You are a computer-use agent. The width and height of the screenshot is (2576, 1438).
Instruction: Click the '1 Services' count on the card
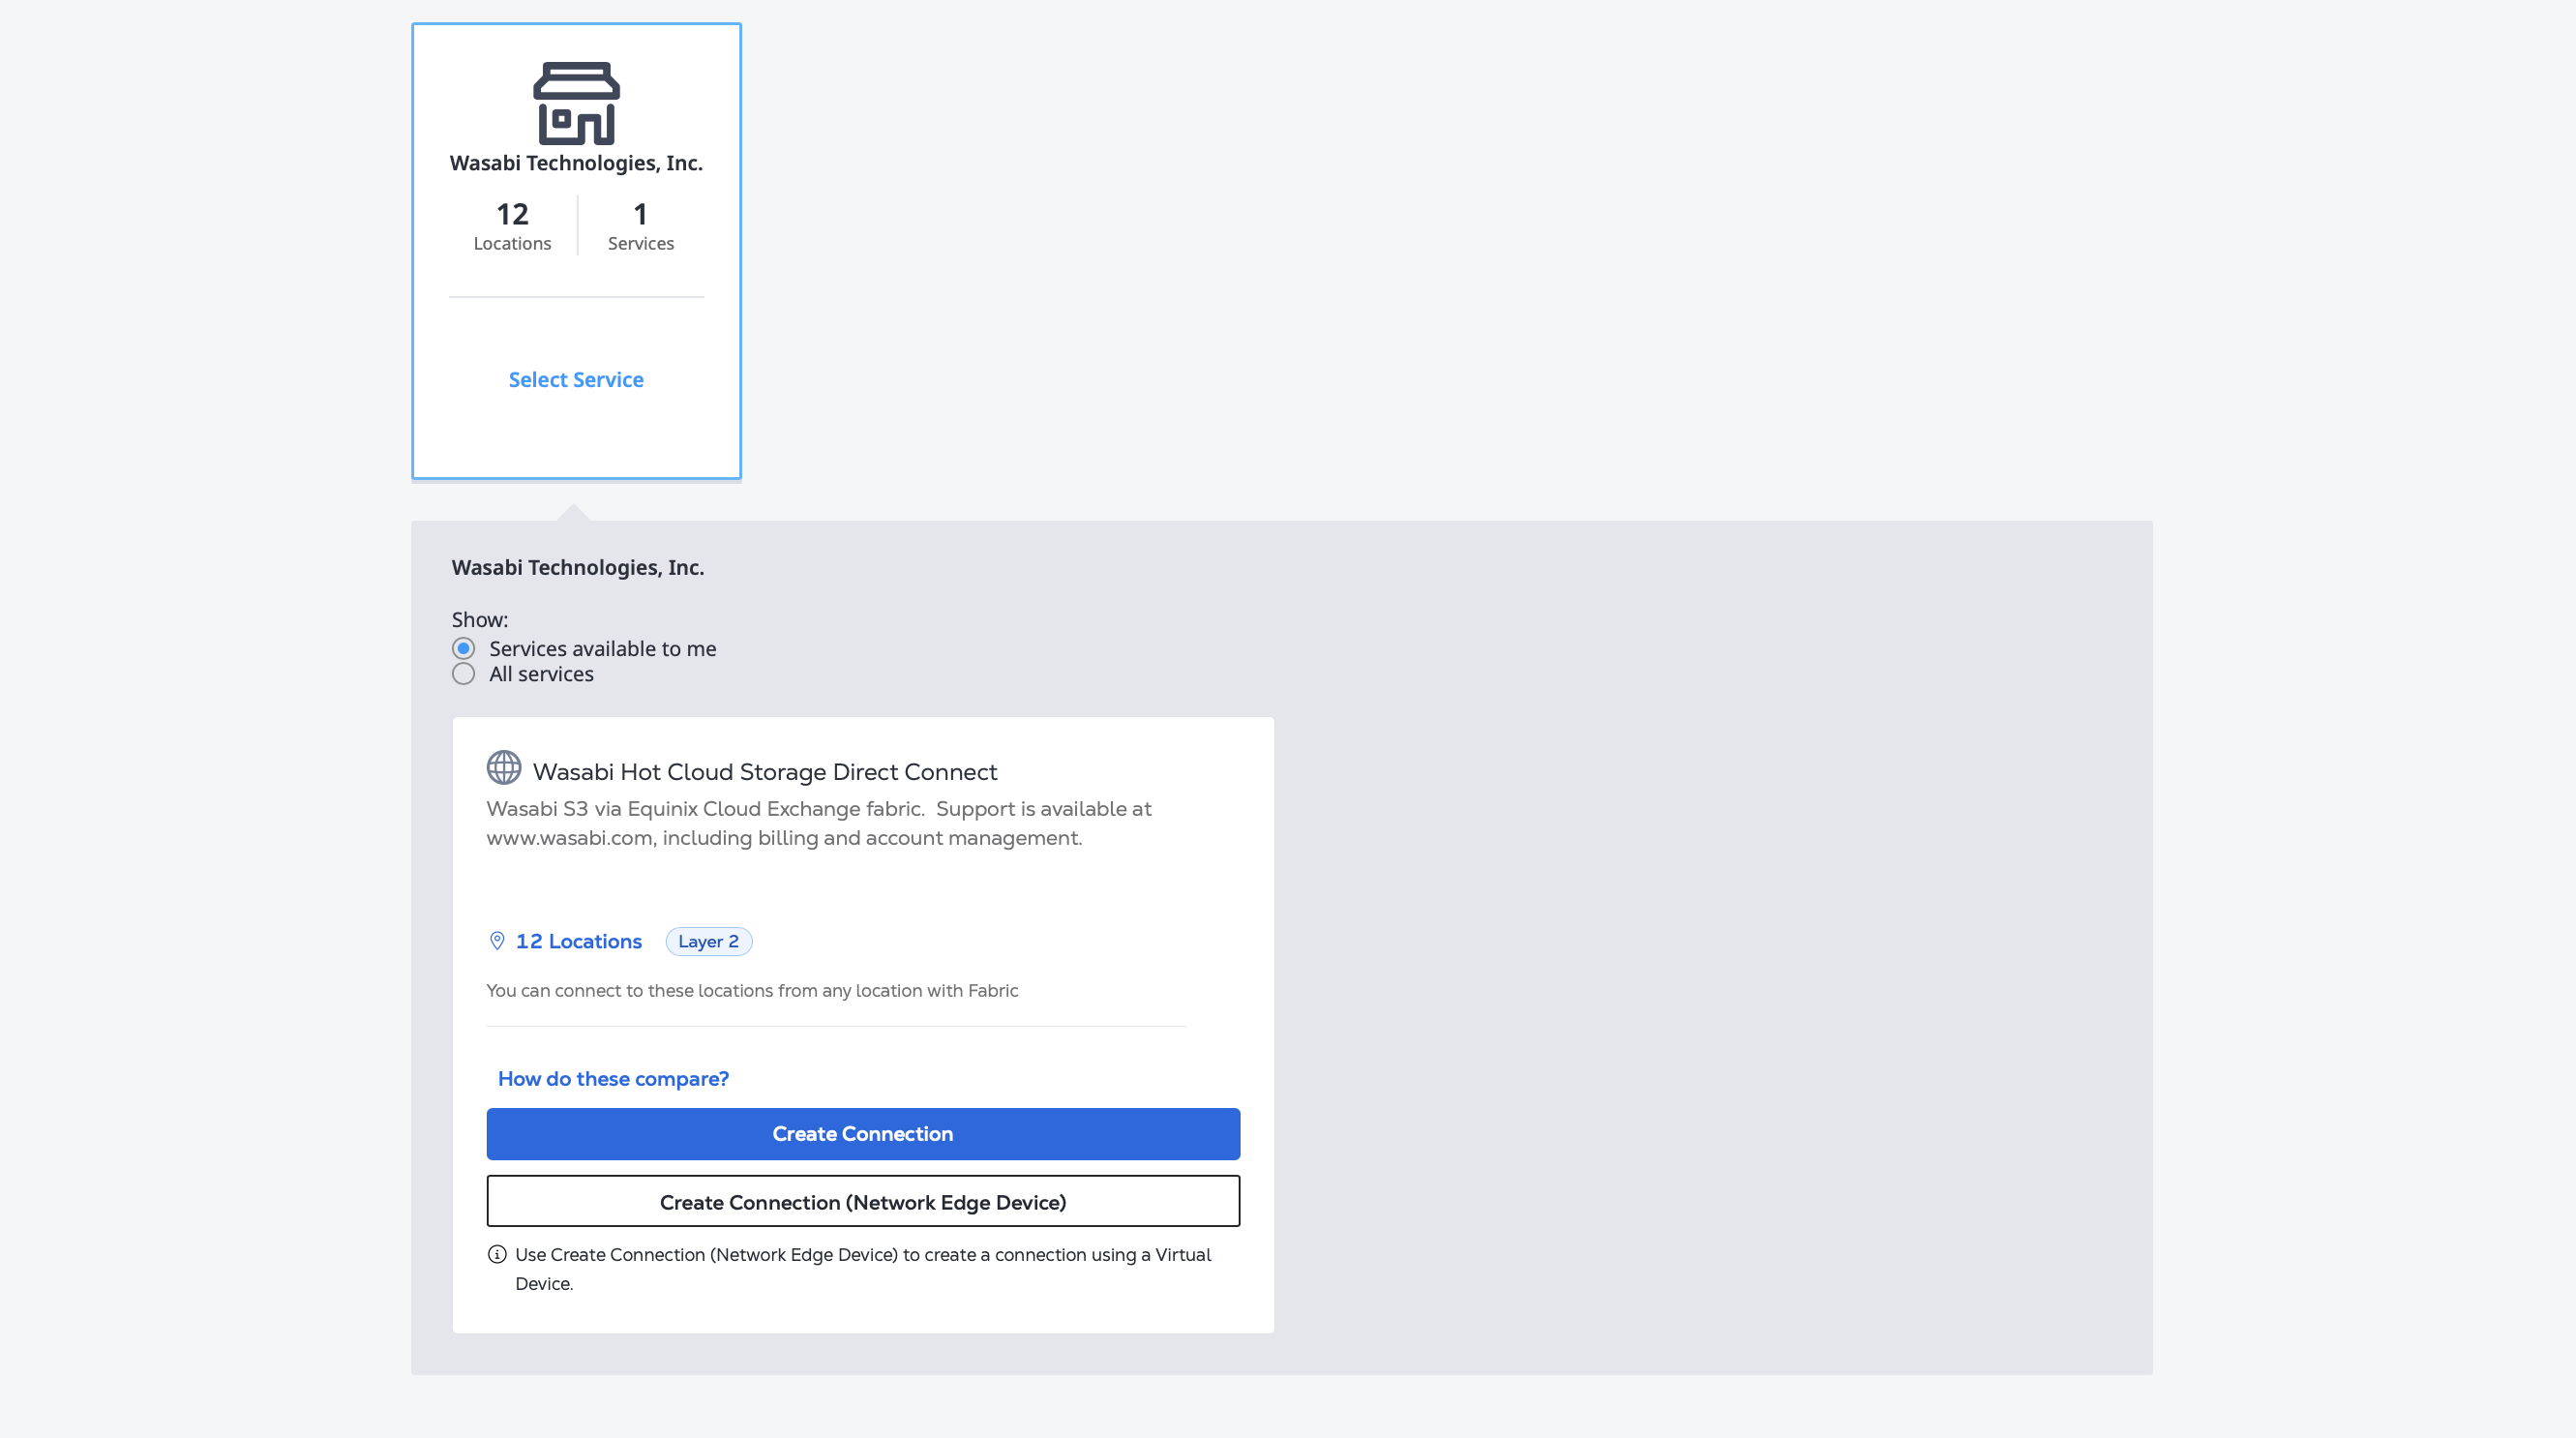pyautogui.click(x=641, y=226)
